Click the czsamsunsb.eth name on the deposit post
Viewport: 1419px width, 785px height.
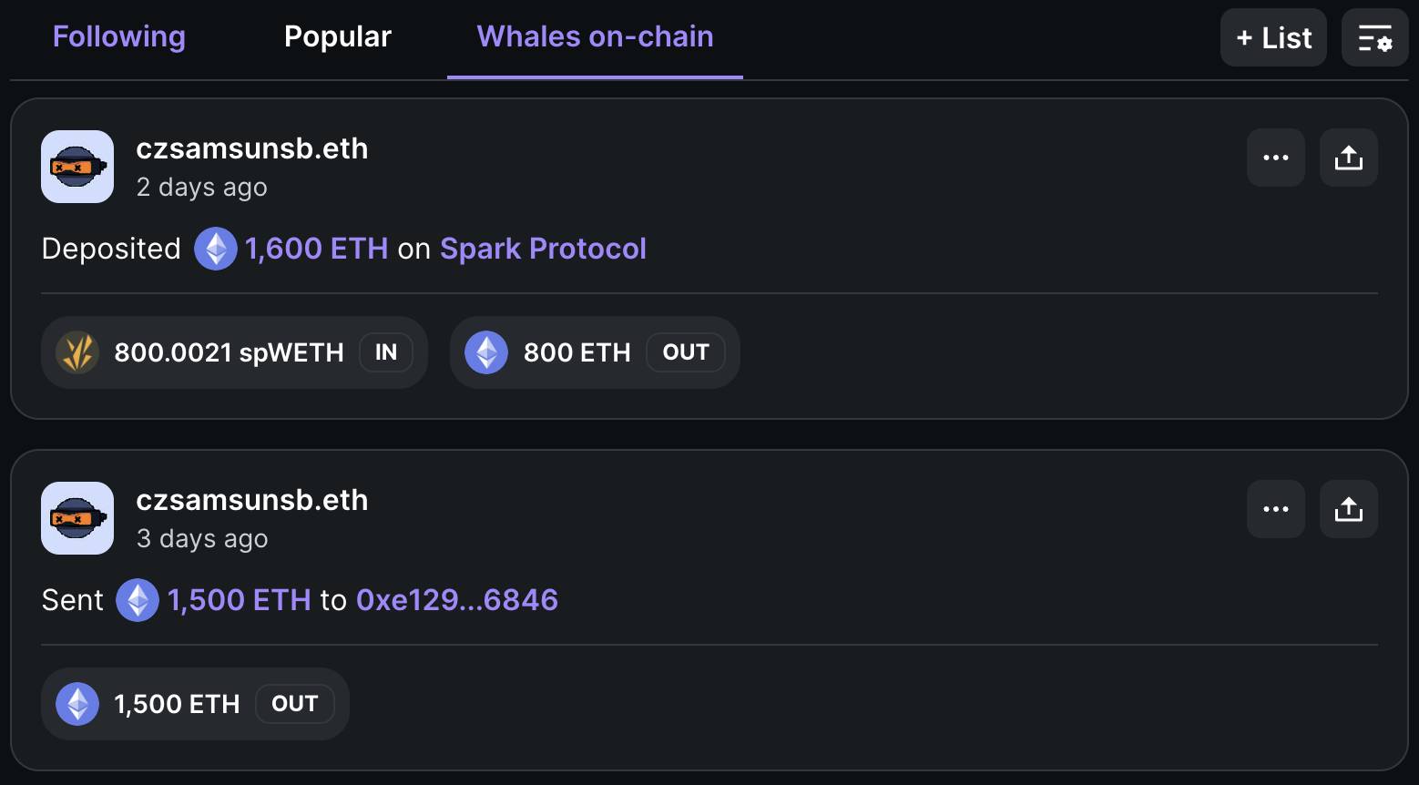[252, 148]
